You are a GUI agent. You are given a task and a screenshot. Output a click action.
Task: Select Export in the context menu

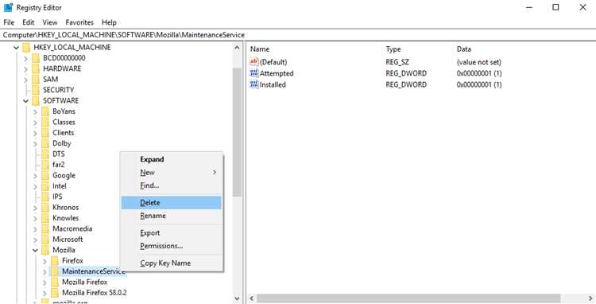pos(171,233)
